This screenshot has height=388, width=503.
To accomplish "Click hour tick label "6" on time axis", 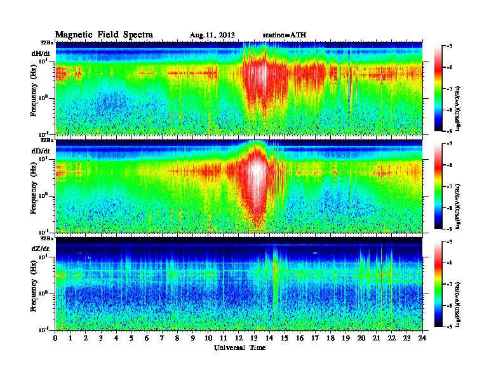I will [147, 338].
